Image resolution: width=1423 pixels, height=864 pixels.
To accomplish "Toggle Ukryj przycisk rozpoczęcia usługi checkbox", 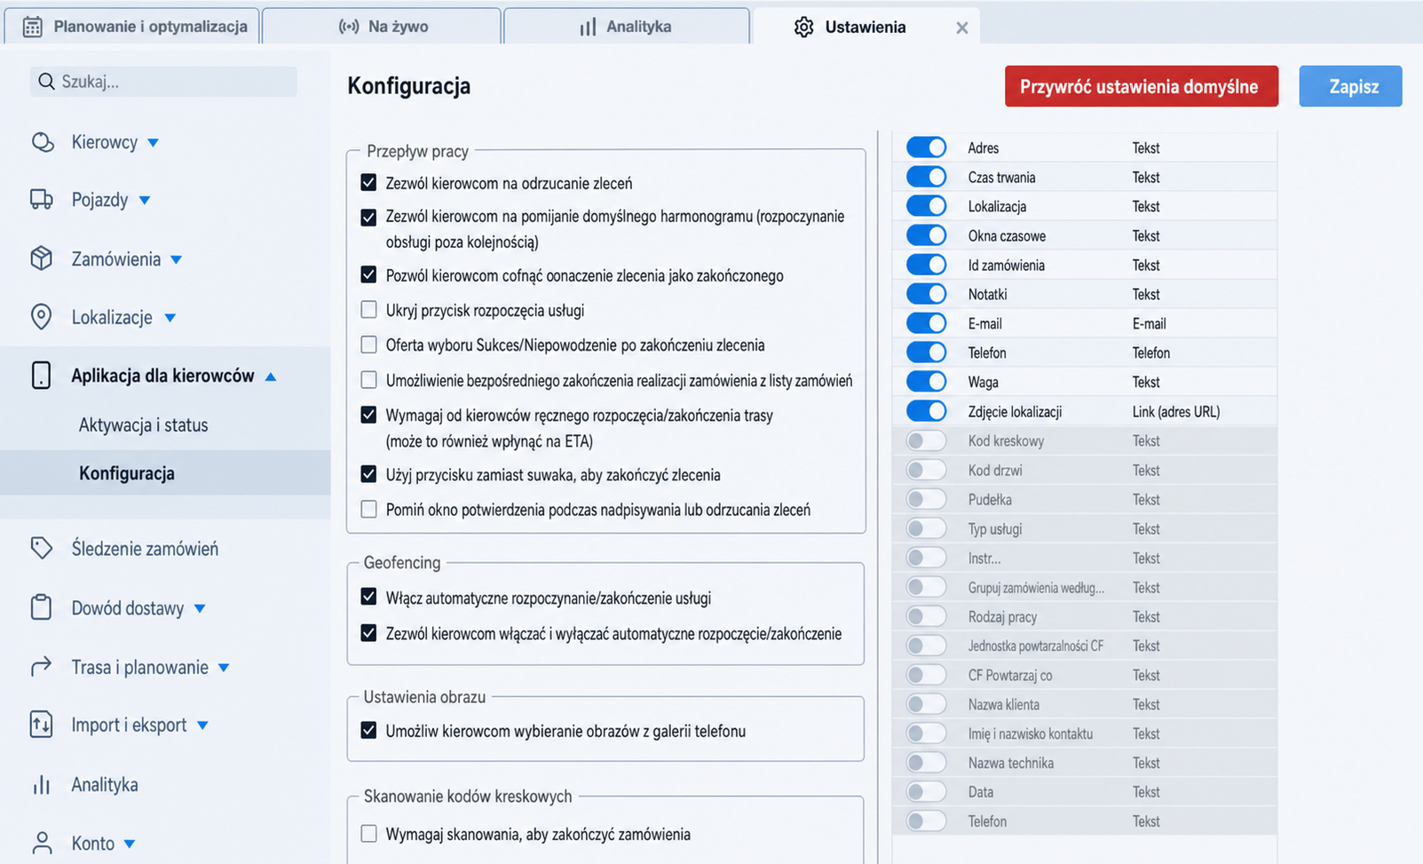I will click(368, 310).
